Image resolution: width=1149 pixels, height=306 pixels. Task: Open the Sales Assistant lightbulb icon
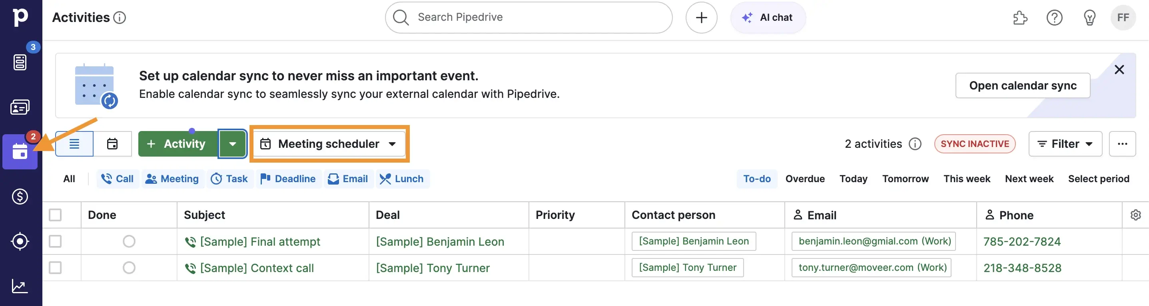1089,18
